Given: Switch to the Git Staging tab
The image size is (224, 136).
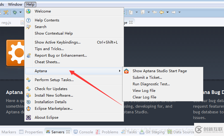Looking at the screenshot, I should click(152, 132).
